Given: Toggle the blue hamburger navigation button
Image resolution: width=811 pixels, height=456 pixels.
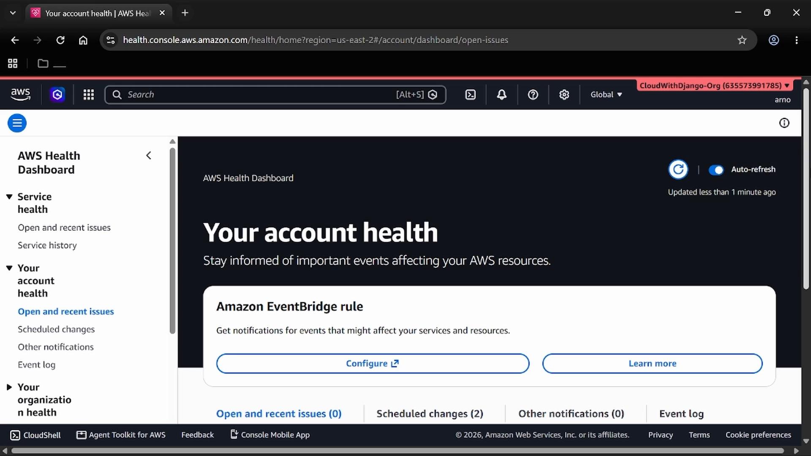Looking at the screenshot, I should click(x=17, y=123).
